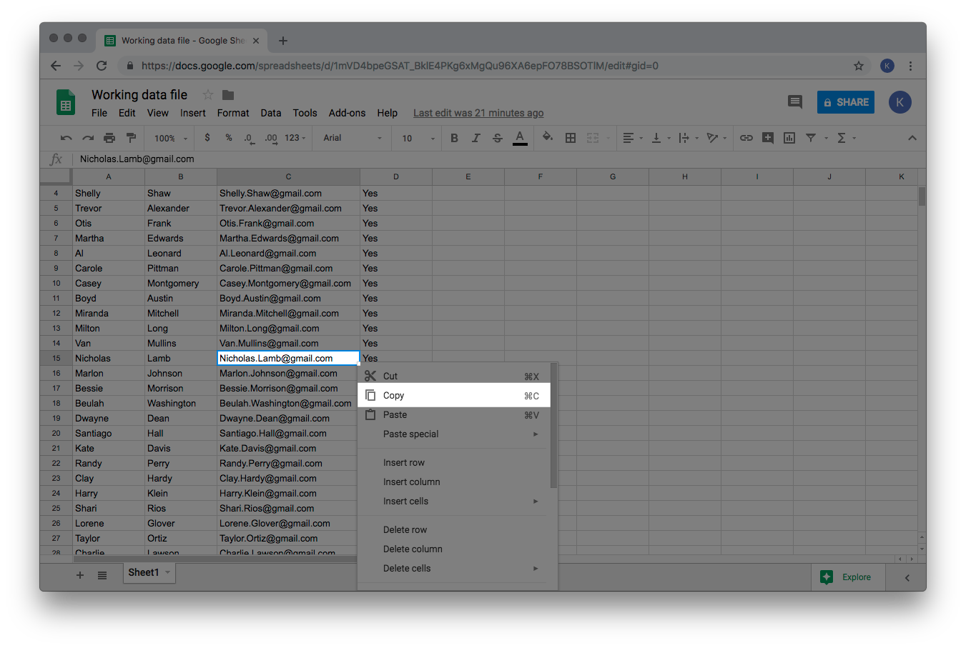Screen dimensions: 966x648
Task: Click the Redo icon in toolbar
Action: click(88, 138)
